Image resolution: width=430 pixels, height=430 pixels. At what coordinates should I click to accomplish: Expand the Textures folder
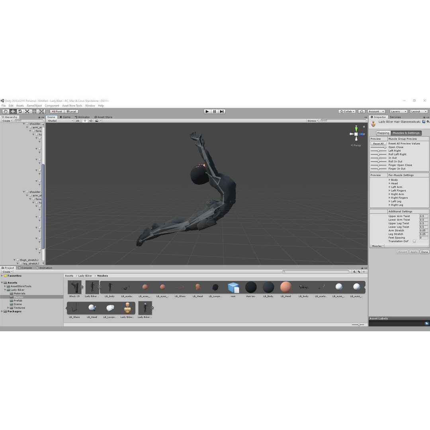[8, 308]
